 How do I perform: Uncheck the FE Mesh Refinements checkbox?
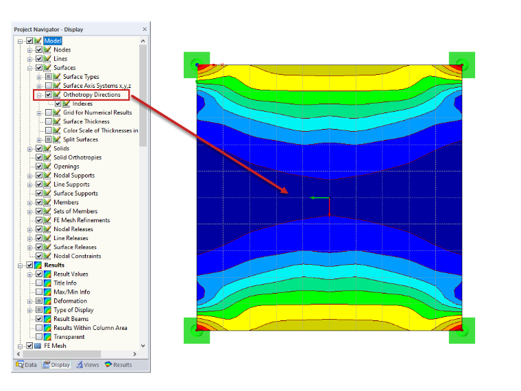(39, 220)
